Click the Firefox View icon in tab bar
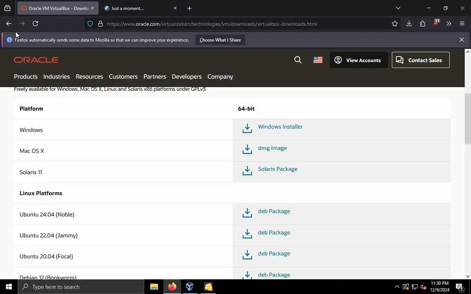The width and height of the screenshot is (471, 294). [x=7, y=8]
